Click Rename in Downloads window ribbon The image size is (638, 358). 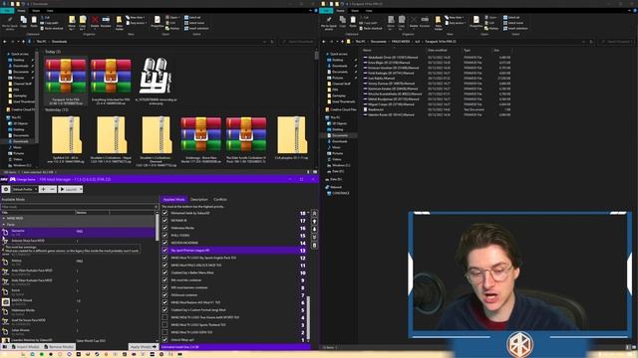106,22
